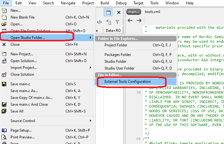
Task: Open the Build menu
Action: [105, 3]
